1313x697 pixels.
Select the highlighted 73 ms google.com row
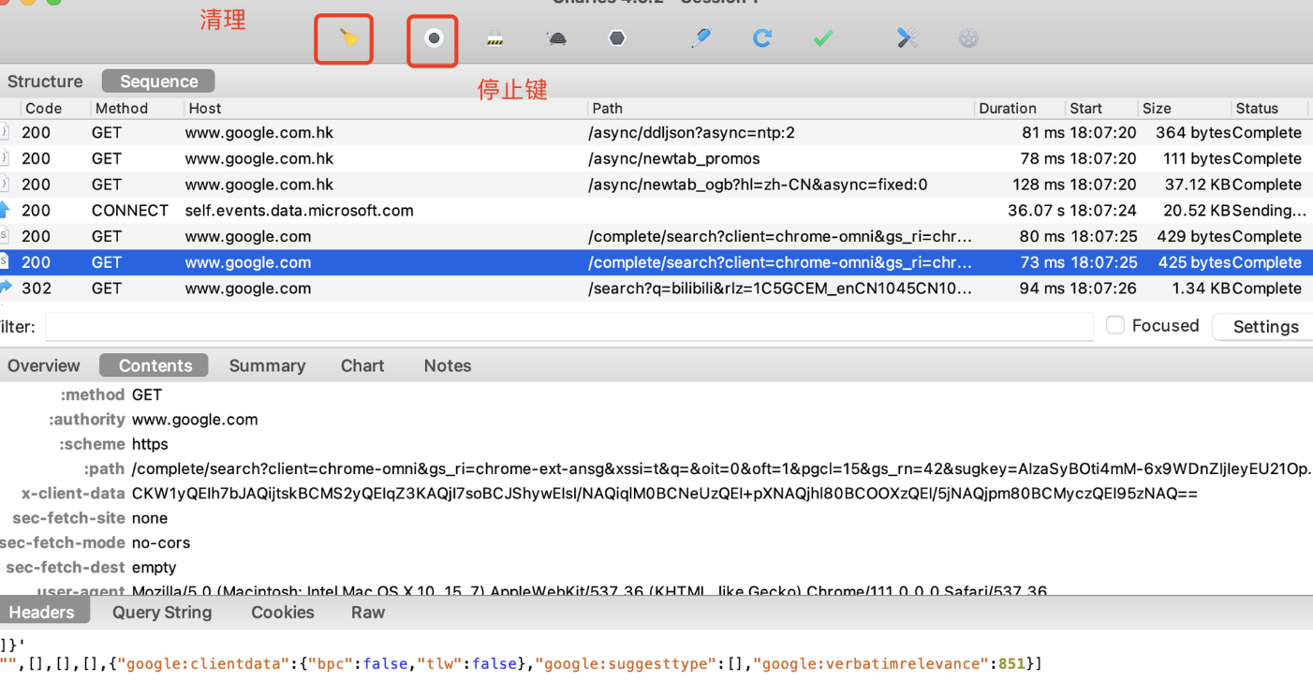pos(656,262)
